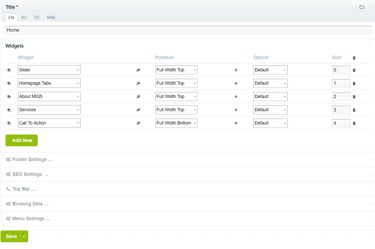Viewport: 375px width, 249px height.
Task: Switch to the MNE language tab
Action: tap(51, 18)
